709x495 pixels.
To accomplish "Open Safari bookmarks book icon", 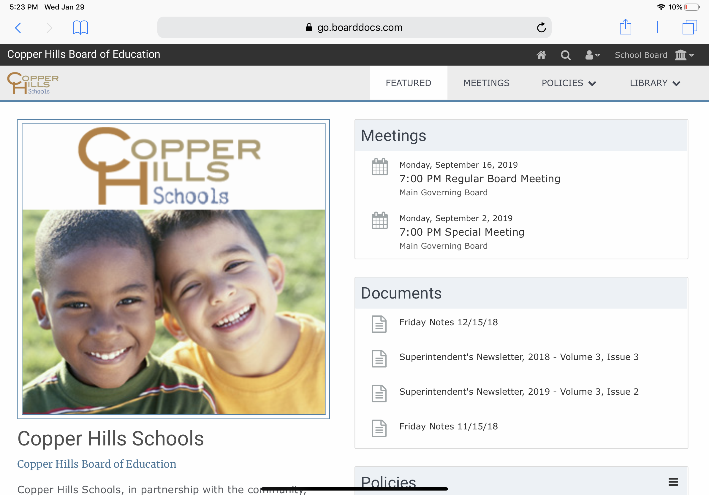I will pyautogui.click(x=80, y=28).
